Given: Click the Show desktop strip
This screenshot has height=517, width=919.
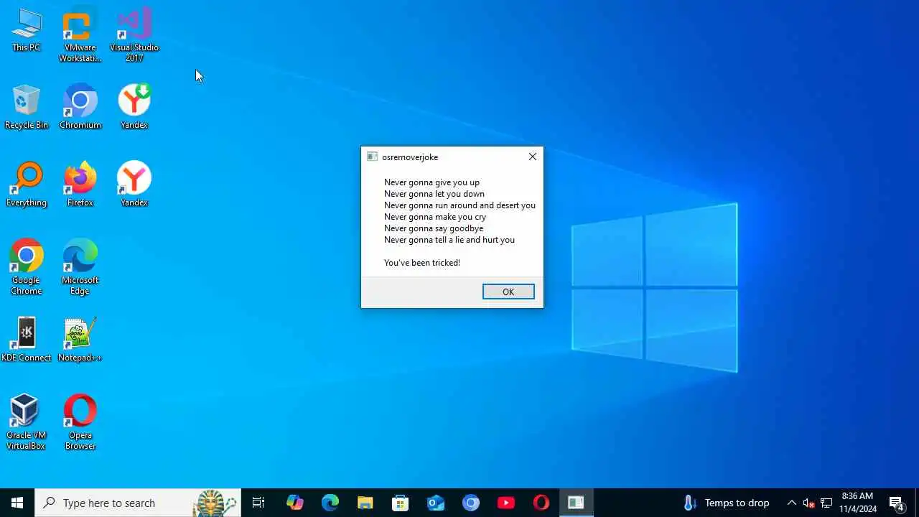Looking at the screenshot, I should 917,503.
